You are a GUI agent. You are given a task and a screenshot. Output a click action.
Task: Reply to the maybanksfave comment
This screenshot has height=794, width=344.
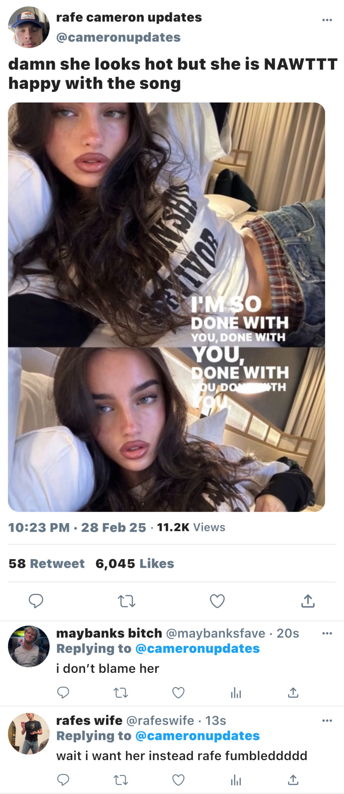point(63,692)
